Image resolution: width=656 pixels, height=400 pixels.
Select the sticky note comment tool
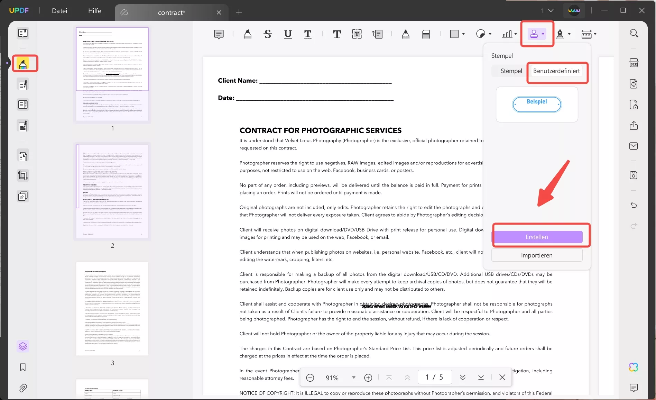pos(219,34)
